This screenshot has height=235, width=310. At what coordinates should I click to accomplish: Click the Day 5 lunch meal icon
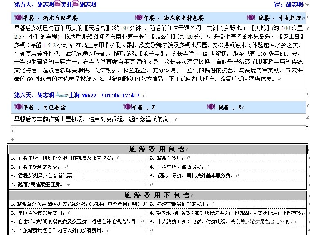(138, 18)
